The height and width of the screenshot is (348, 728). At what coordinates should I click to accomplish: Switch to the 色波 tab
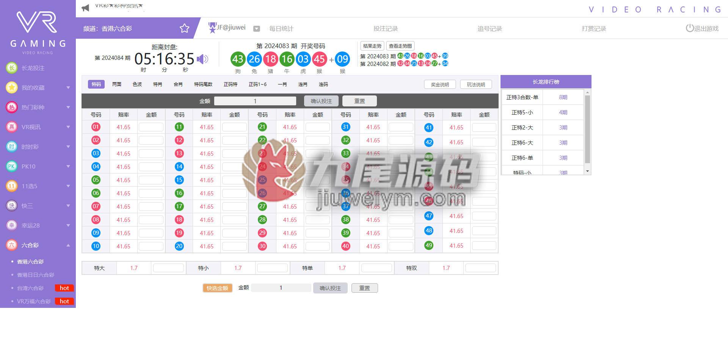click(137, 84)
